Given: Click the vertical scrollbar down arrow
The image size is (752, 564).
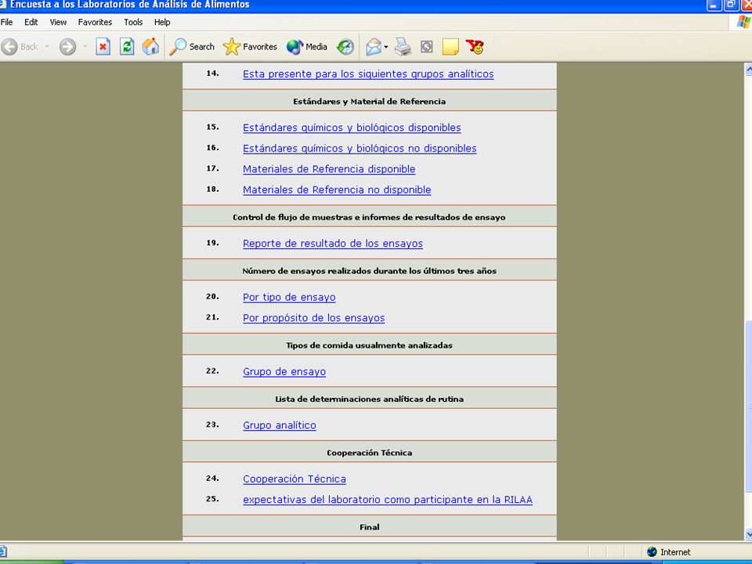Looking at the screenshot, I should pyautogui.click(x=748, y=533).
